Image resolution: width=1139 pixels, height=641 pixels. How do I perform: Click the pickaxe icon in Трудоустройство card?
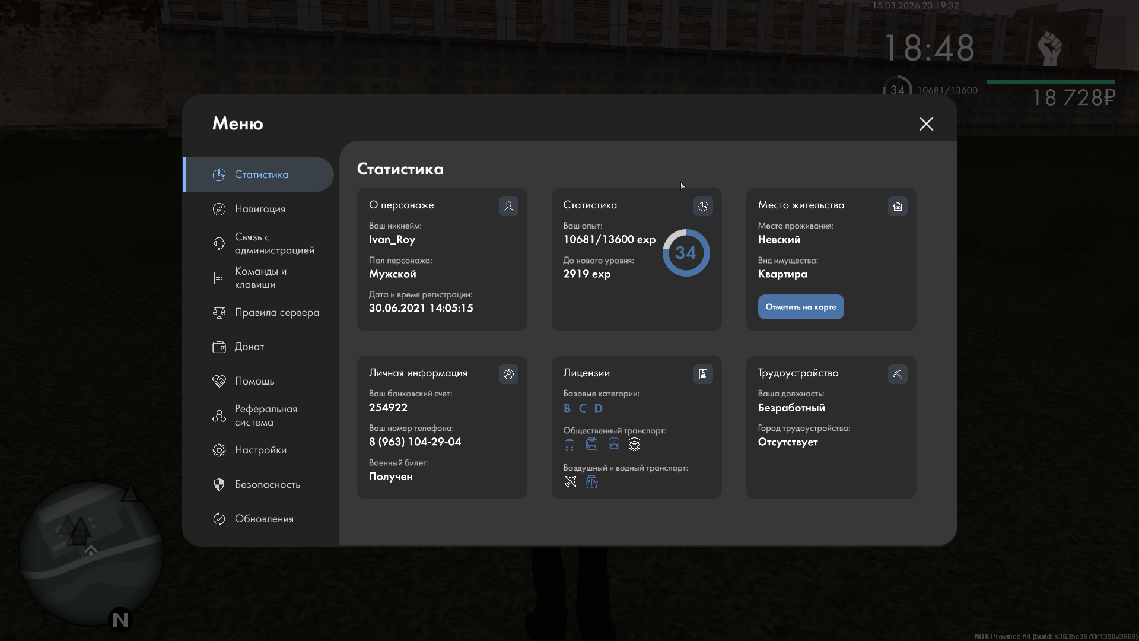pos(898,374)
